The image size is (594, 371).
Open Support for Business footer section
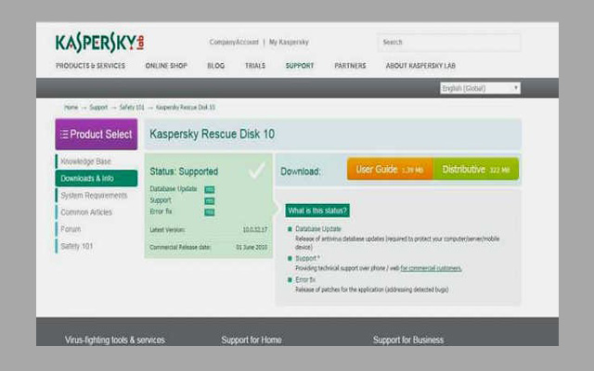408,340
